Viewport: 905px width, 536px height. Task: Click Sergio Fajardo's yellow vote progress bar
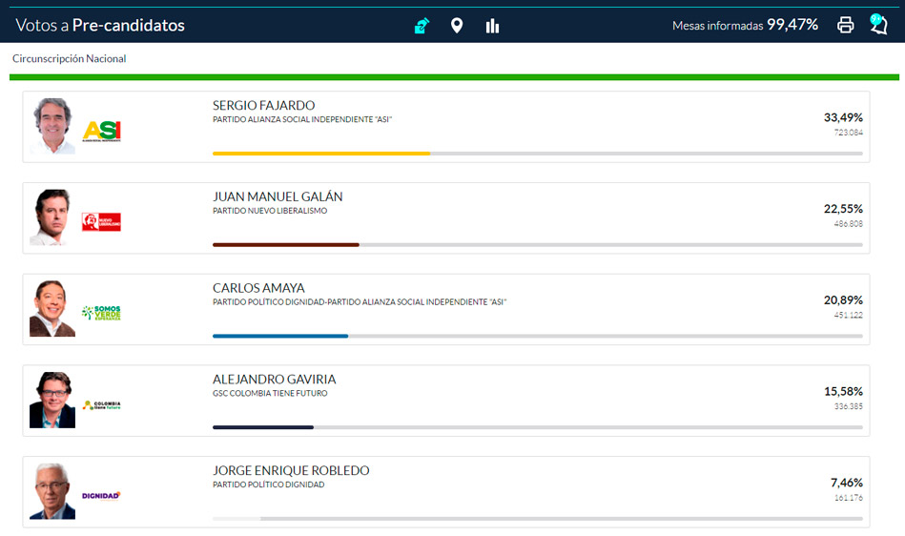[321, 154]
